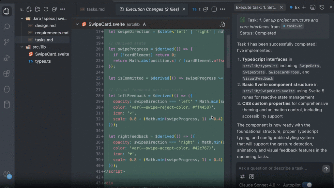This screenshot has height=188, width=334.
Task: Click the src/lib/types.ts path in chat
Action: (x=260, y=66)
